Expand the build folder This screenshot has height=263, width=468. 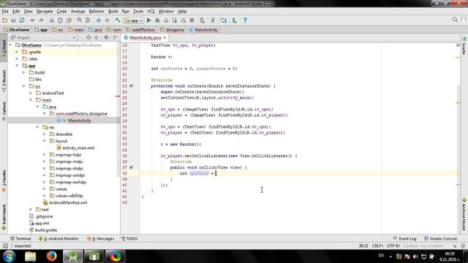tap(24, 72)
